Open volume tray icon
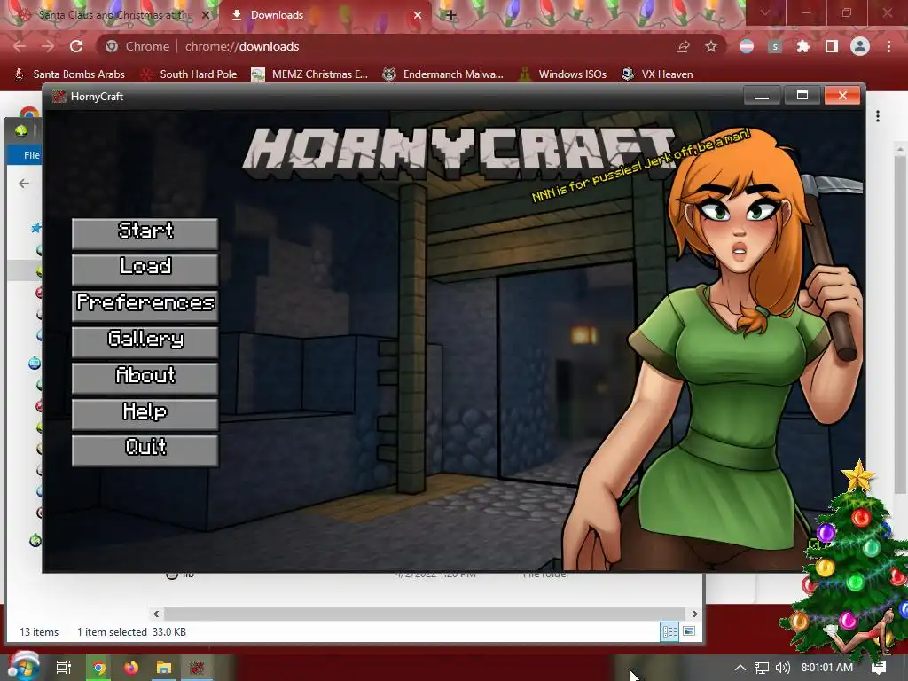 pyautogui.click(x=782, y=668)
